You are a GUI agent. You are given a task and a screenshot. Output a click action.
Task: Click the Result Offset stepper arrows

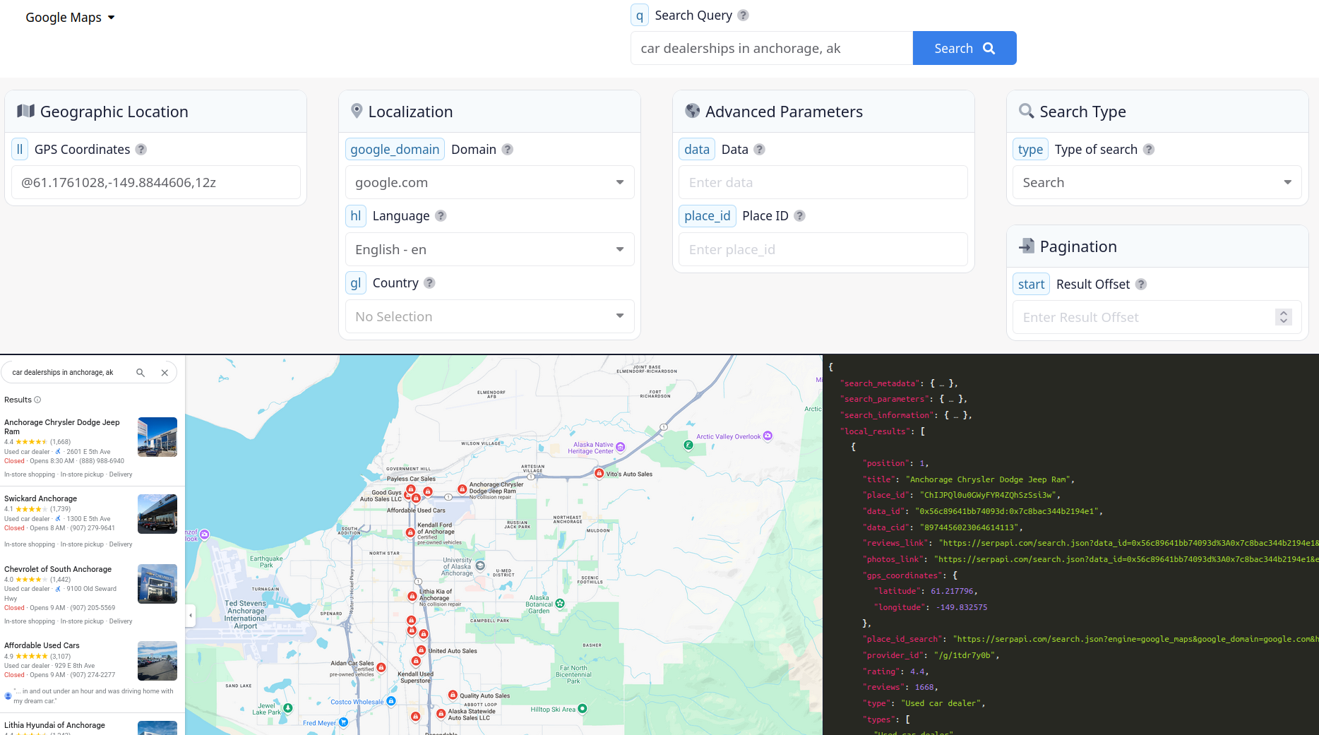tap(1284, 317)
